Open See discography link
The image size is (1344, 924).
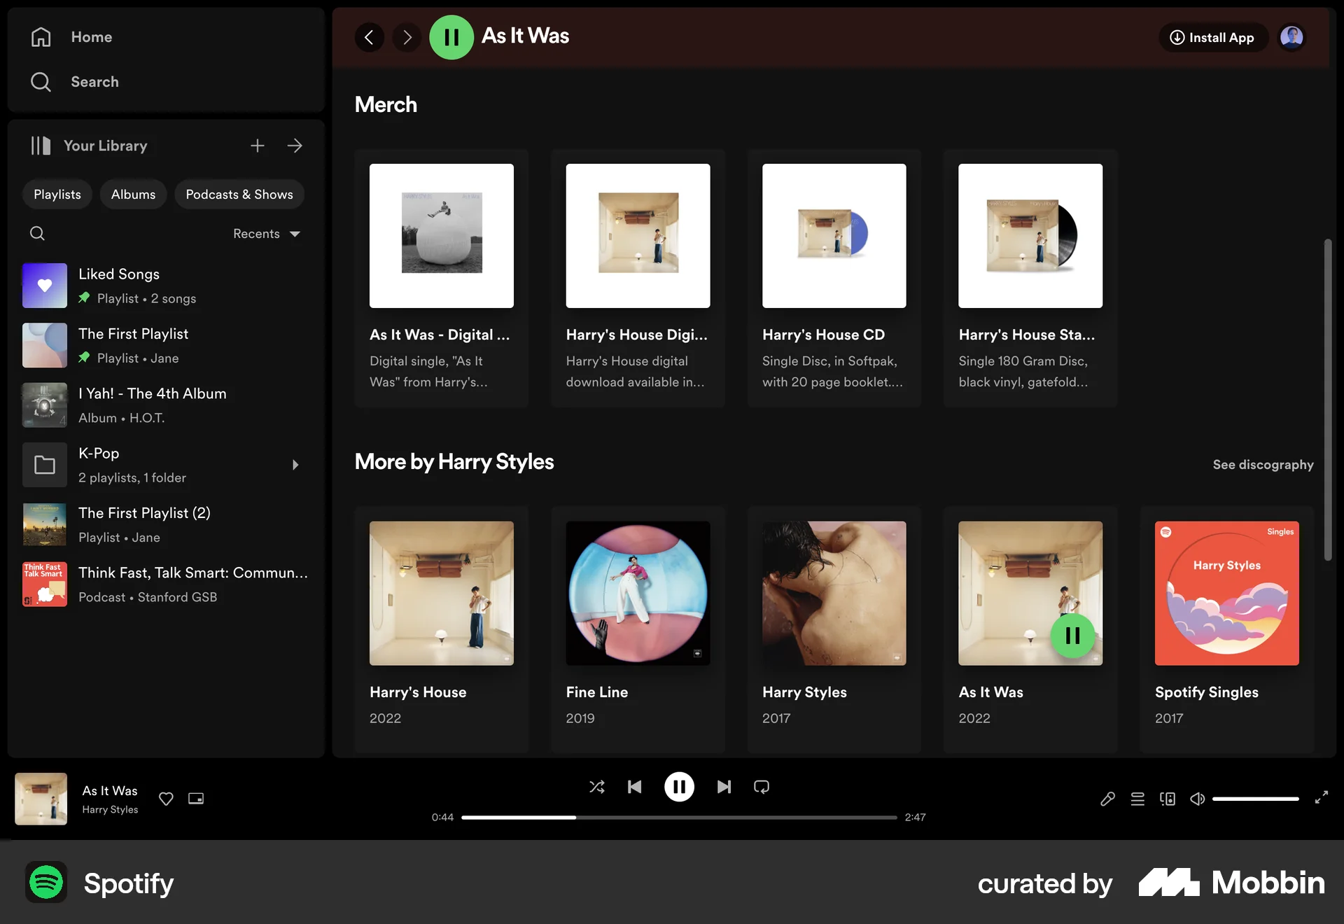click(1263, 464)
